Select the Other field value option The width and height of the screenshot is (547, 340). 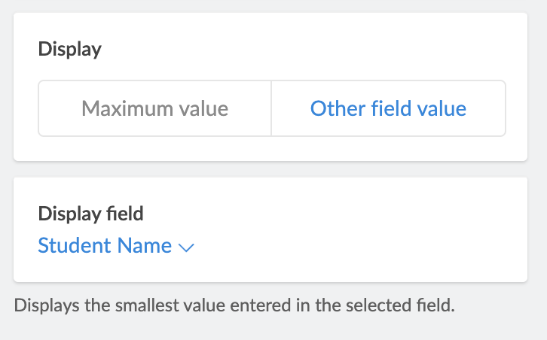[388, 108]
